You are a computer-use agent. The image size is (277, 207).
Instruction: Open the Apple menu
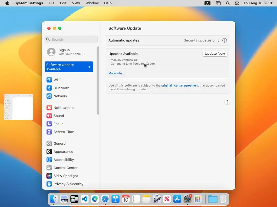[7, 3]
